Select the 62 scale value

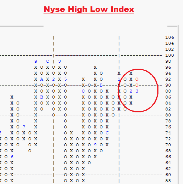pyautogui.click(x=168, y=169)
